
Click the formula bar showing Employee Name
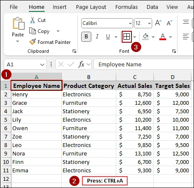pyautogui.click(x=144, y=64)
